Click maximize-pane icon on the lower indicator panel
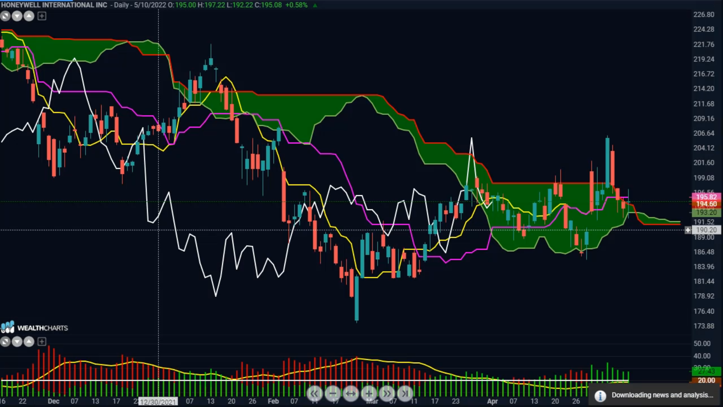The height and width of the screenshot is (407, 723). point(5,342)
